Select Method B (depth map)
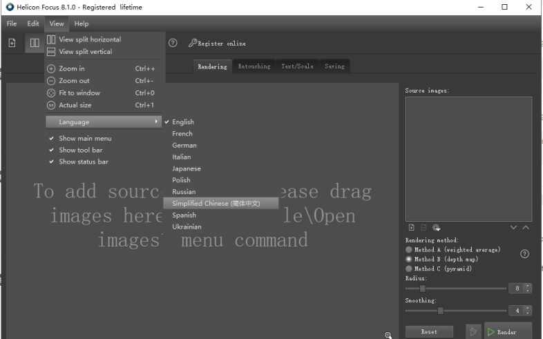 click(442, 259)
